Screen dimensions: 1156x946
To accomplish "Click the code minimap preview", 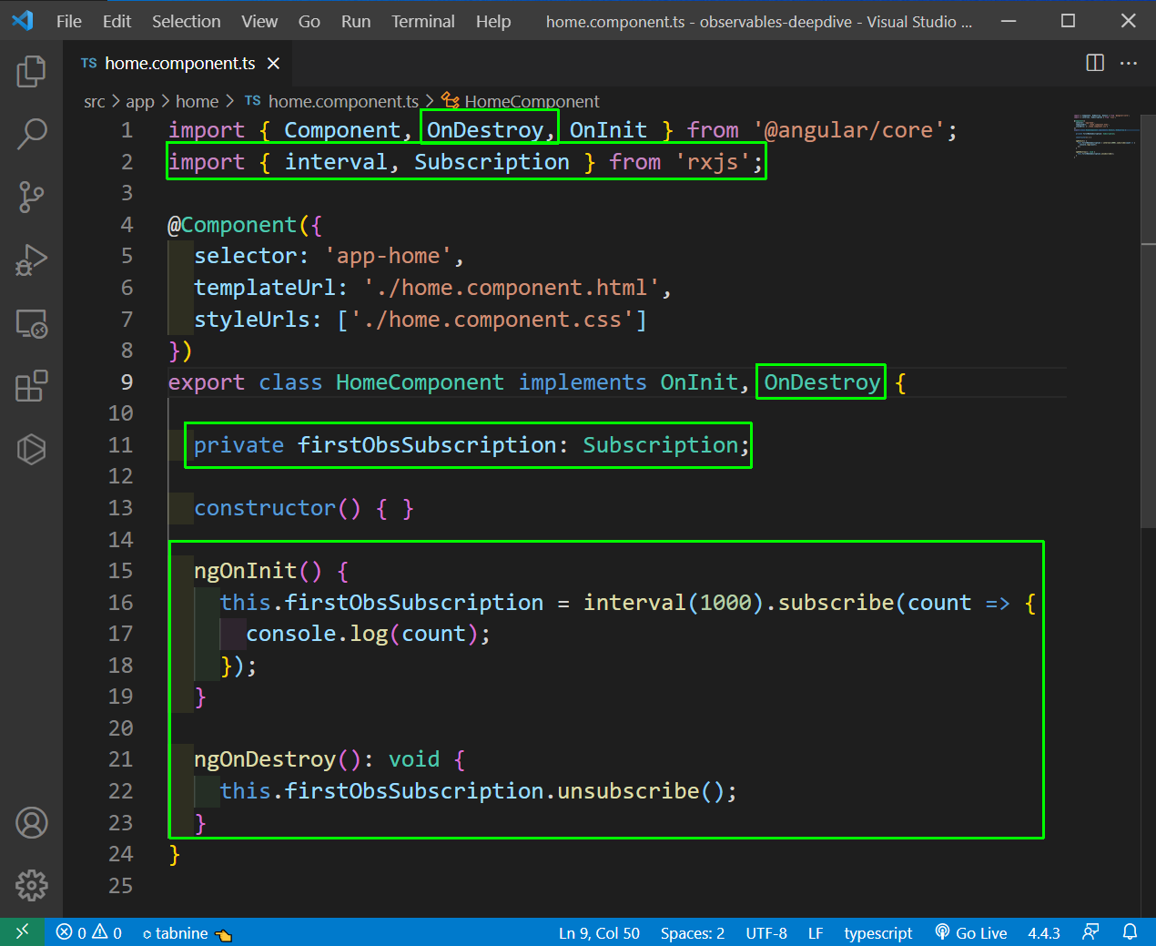I will click(1103, 135).
